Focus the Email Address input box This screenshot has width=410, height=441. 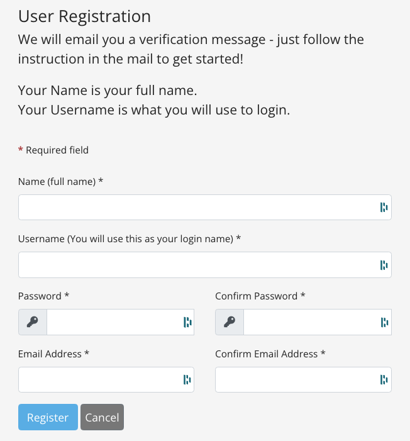(x=99, y=379)
